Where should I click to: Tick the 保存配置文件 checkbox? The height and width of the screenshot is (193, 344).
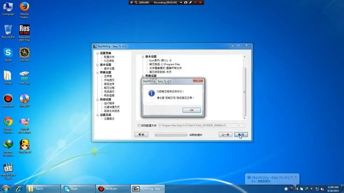coord(139,125)
